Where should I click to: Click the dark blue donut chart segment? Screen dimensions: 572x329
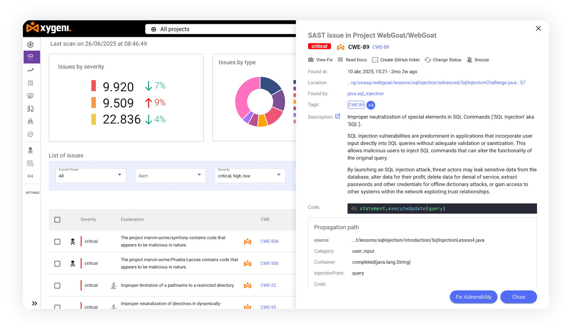[x=269, y=84]
